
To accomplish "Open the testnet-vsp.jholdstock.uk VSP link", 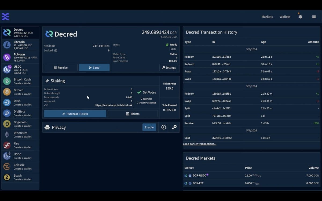I will (114, 105).
